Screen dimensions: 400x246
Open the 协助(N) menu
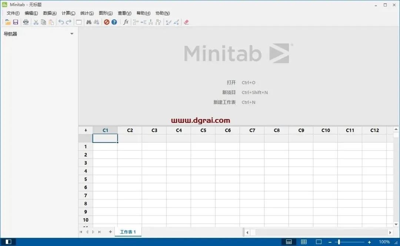[163, 13]
